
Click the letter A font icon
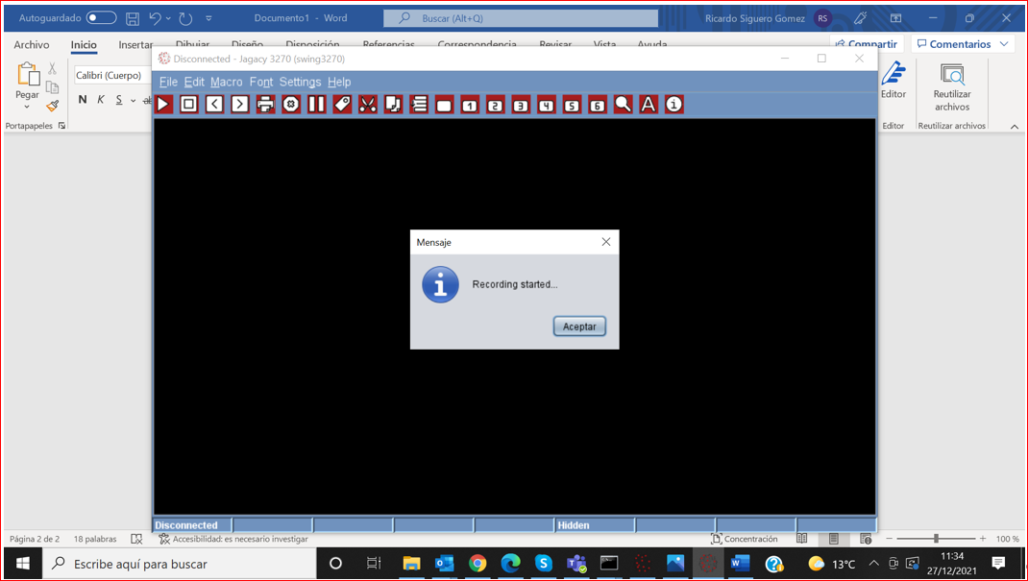coord(649,105)
